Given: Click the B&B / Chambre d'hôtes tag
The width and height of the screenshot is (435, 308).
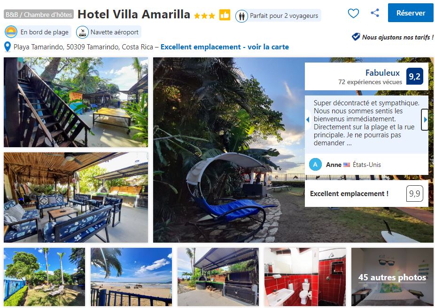Looking at the screenshot, I should (39, 15).
